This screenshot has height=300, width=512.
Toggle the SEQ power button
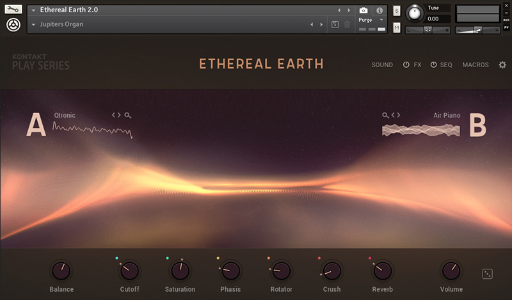click(x=433, y=65)
